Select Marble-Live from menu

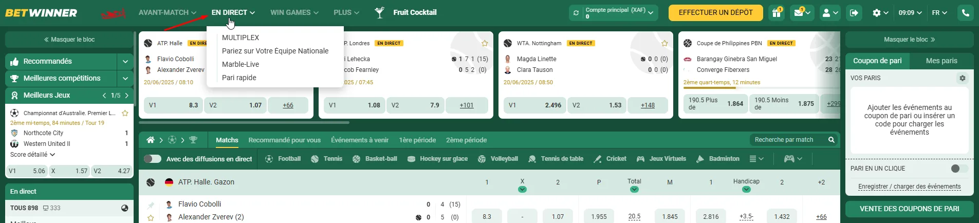click(241, 64)
